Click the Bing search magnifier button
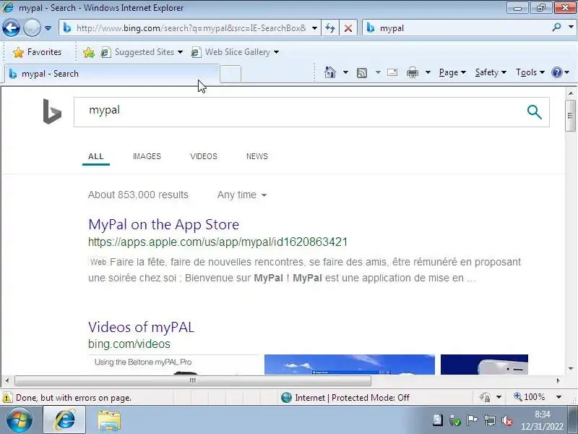Image resolution: width=578 pixels, height=434 pixels. pos(534,112)
